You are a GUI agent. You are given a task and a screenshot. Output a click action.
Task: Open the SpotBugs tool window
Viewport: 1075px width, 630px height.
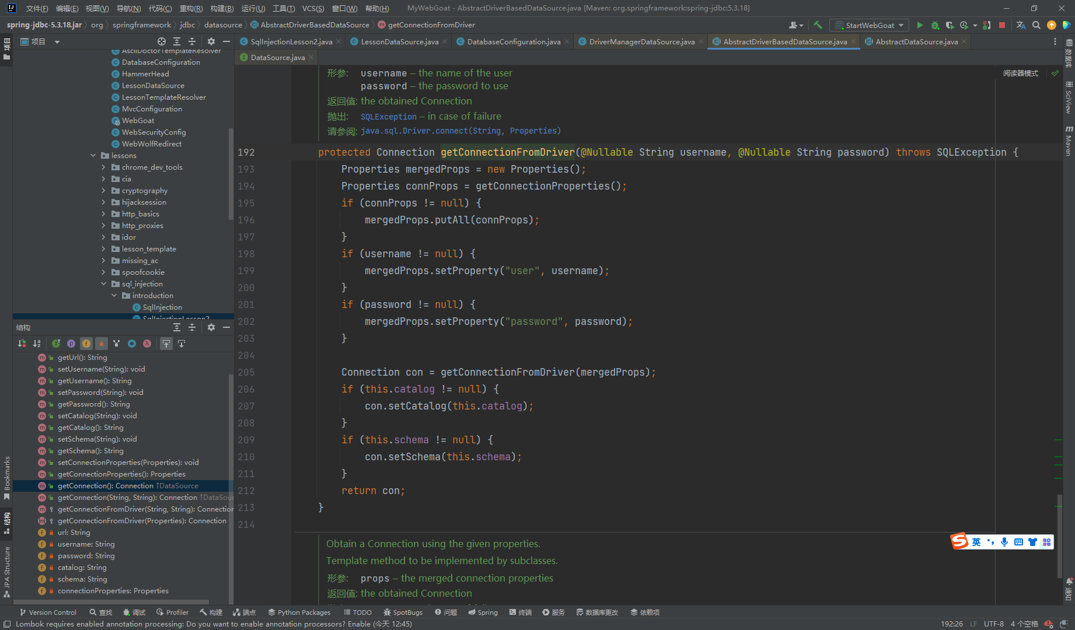pyautogui.click(x=403, y=612)
